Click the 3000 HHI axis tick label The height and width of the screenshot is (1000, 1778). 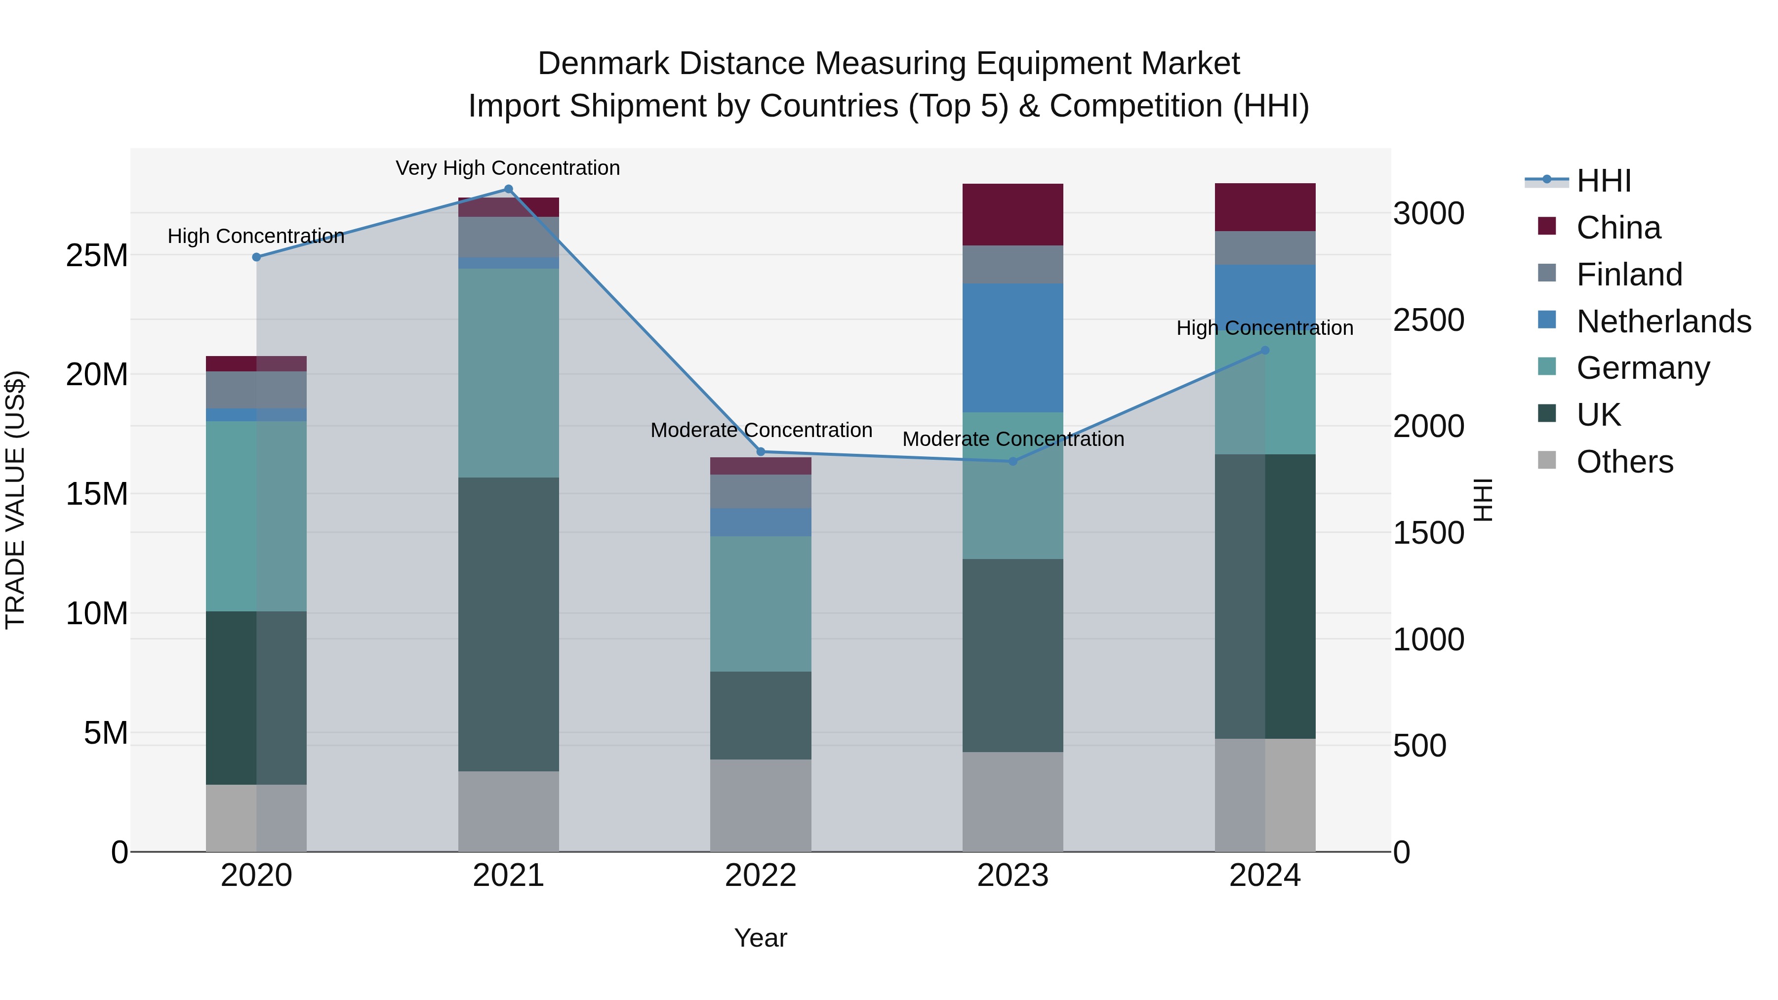coord(1428,213)
